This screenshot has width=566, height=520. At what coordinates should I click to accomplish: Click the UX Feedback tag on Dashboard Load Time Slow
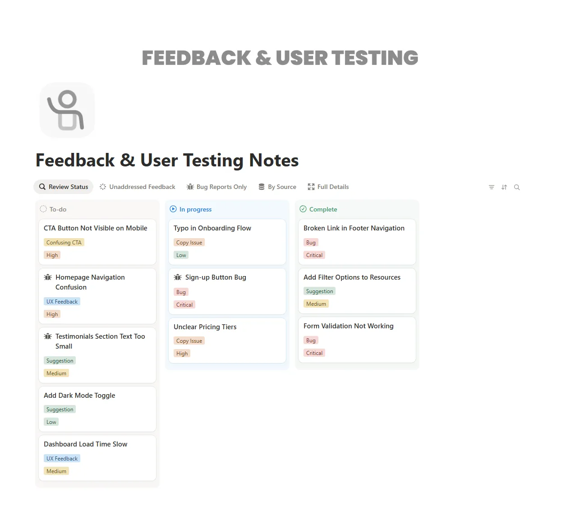[62, 458]
